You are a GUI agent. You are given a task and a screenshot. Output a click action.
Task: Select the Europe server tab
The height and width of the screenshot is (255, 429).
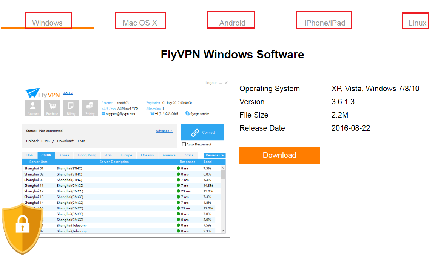point(127,155)
